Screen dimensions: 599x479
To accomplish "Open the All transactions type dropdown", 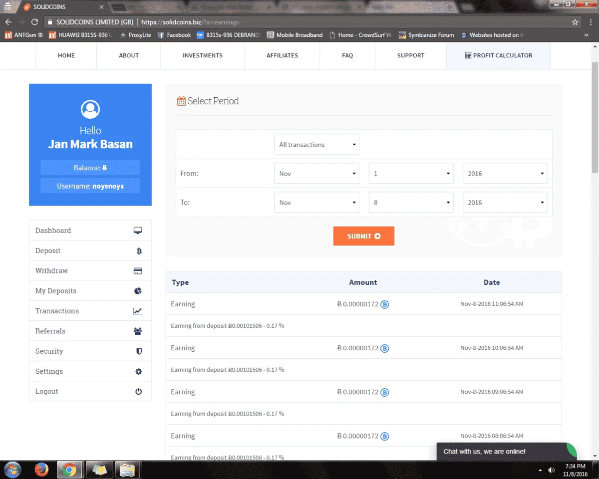I will coord(316,145).
